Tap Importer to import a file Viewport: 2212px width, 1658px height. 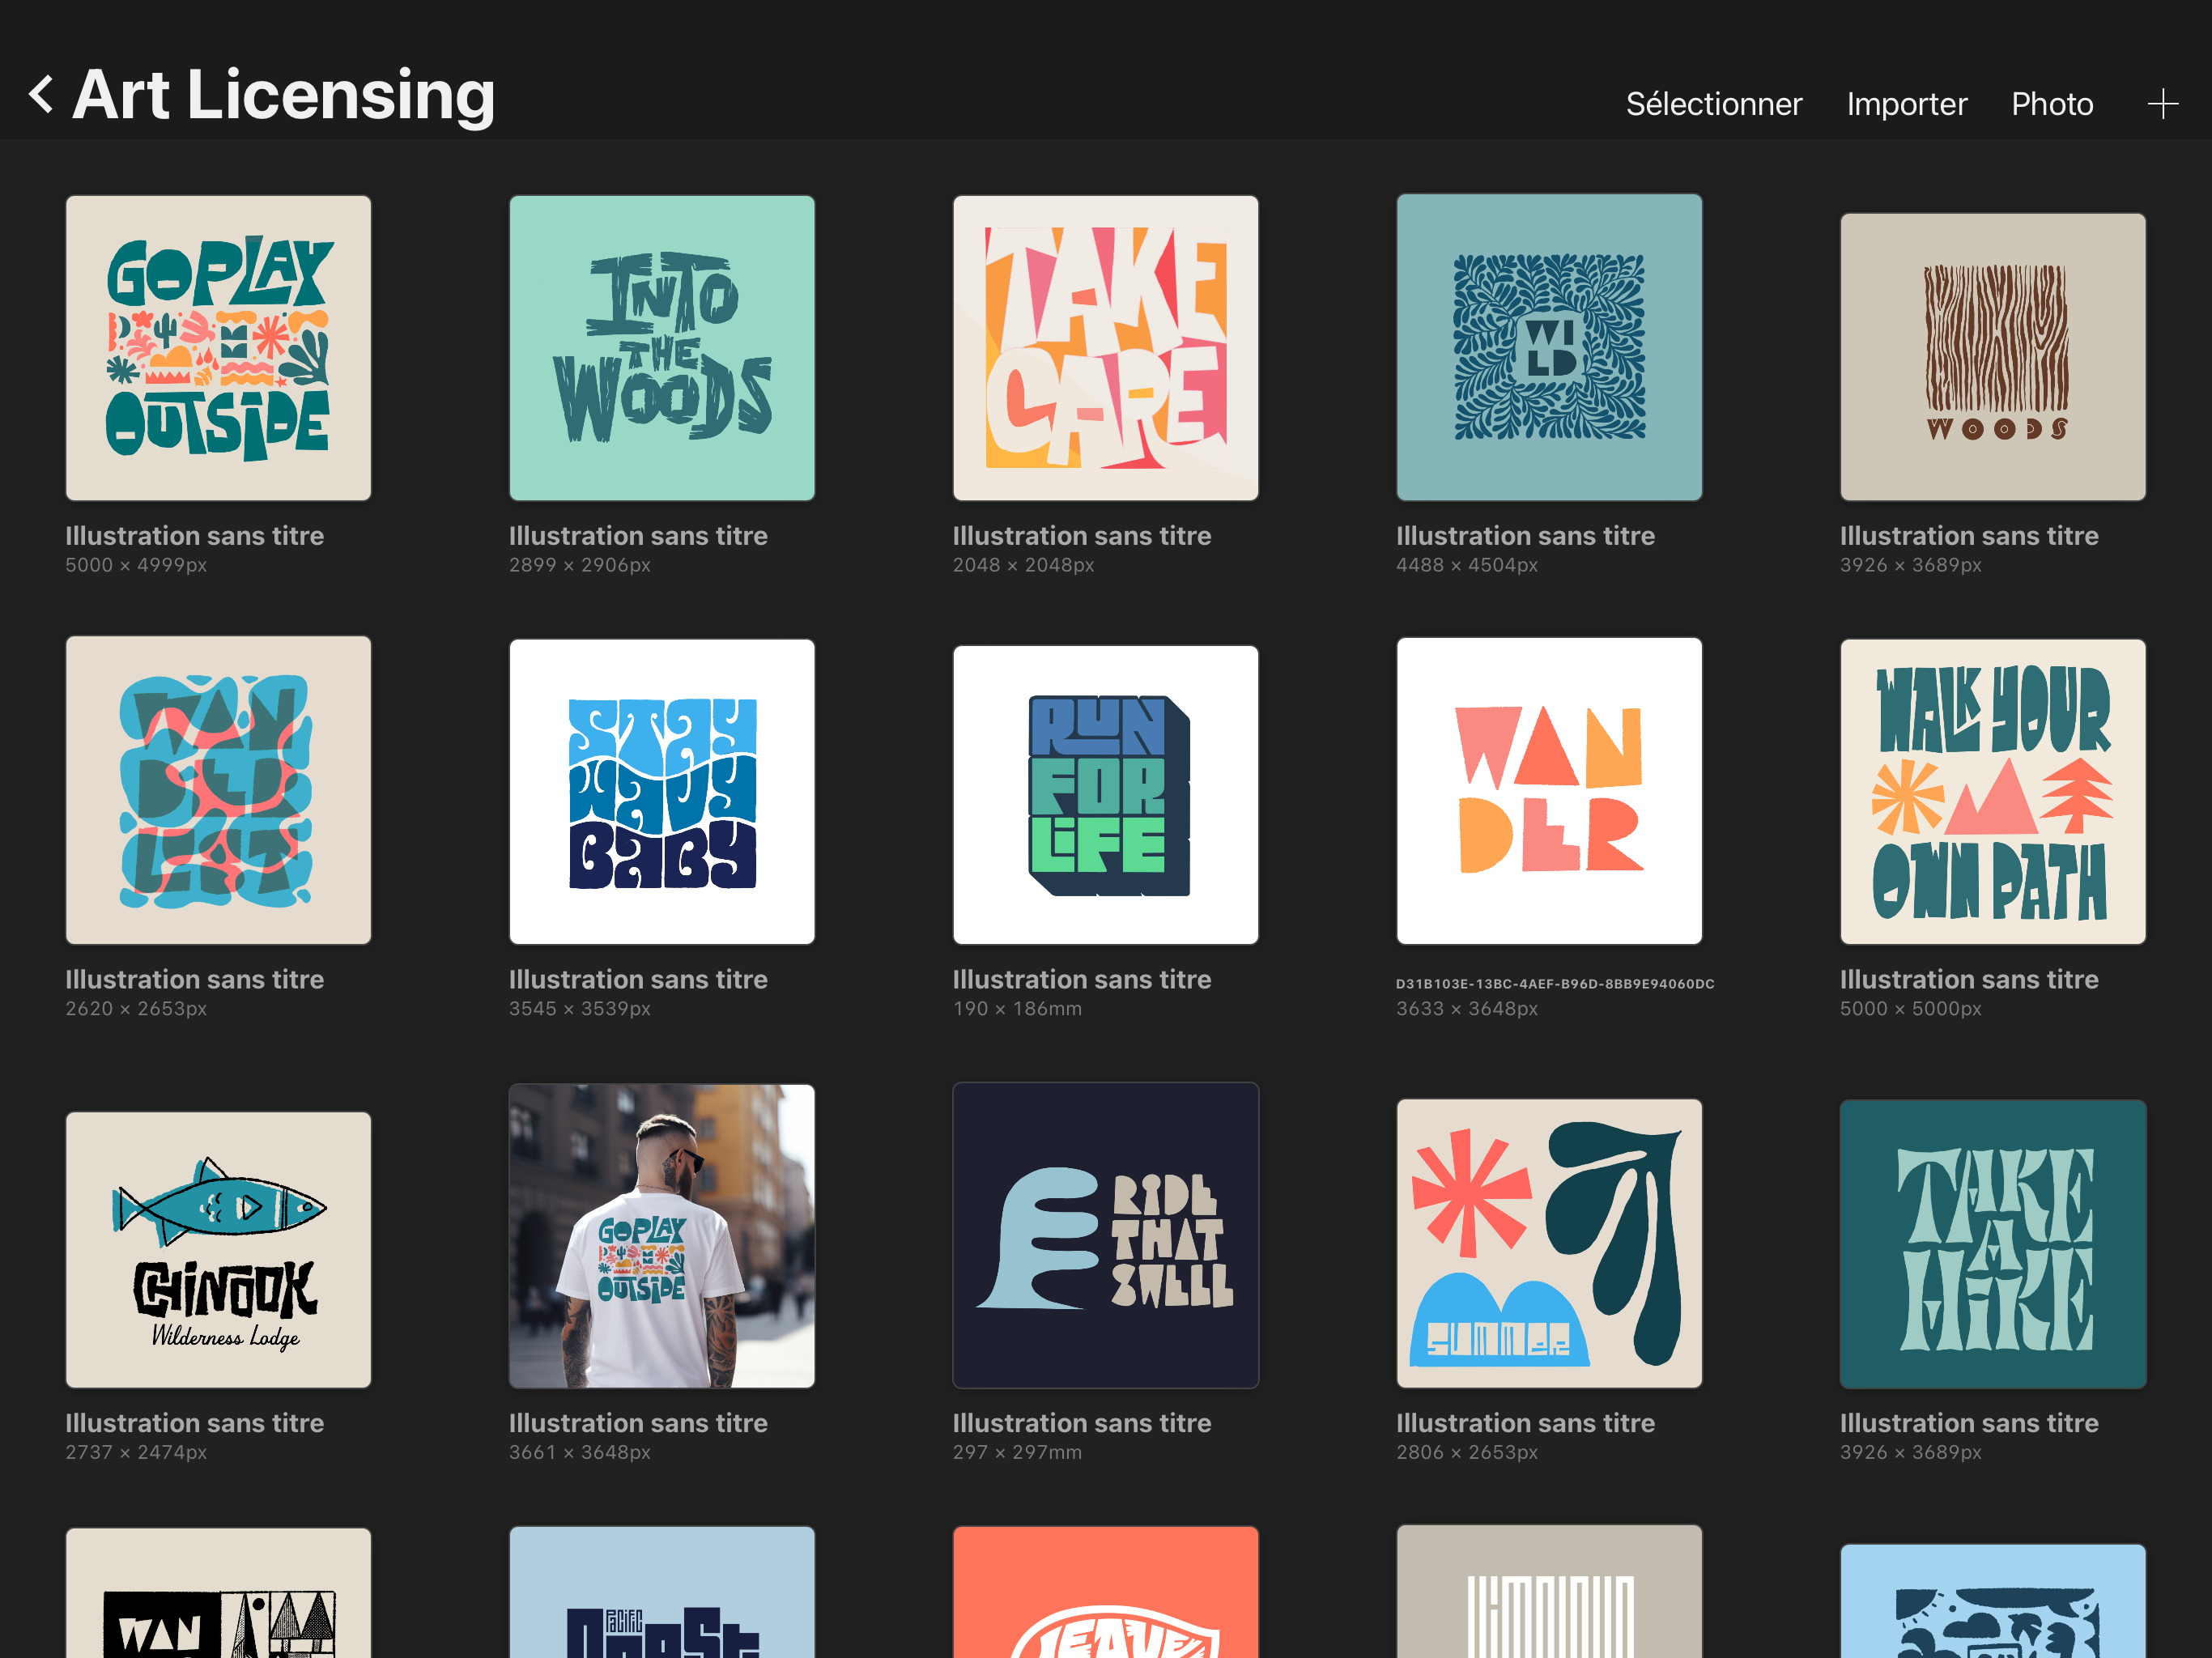tap(1906, 104)
